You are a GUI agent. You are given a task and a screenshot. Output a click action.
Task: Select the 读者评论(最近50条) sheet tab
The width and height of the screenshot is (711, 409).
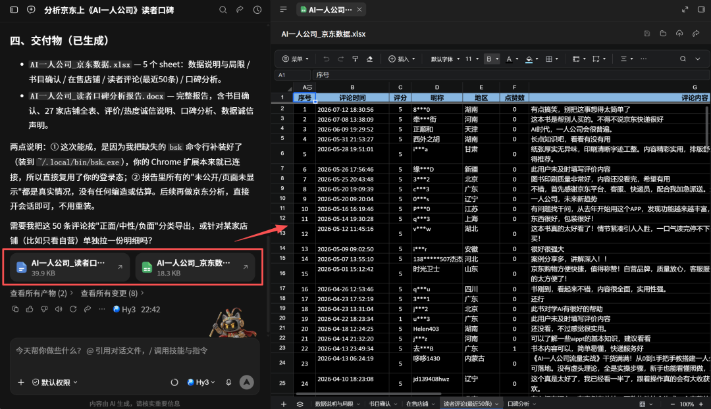pos(471,404)
